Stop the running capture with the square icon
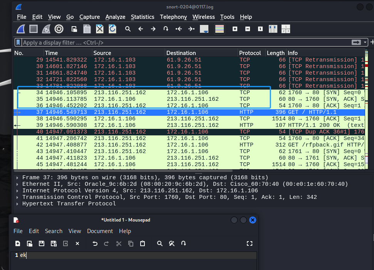The height and width of the screenshot is (270, 374). pos(34,29)
